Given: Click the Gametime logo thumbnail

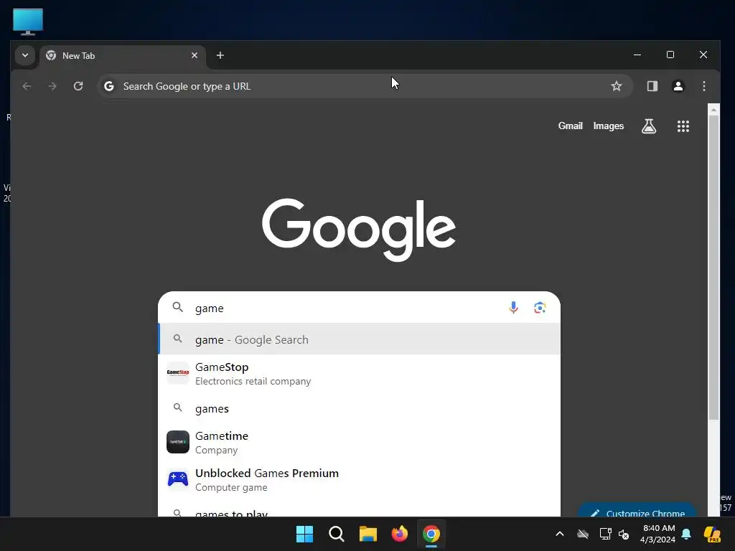Looking at the screenshot, I should (178, 442).
